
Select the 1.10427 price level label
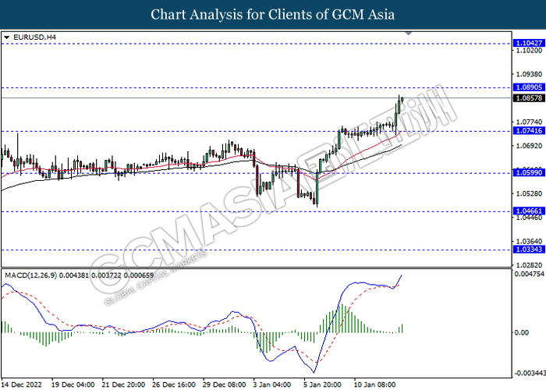[529, 43]
